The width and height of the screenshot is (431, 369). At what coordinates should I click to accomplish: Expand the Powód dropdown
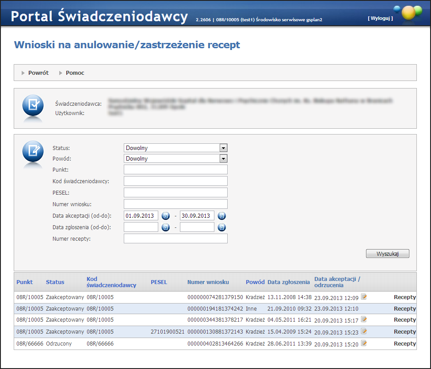pyautogui.click(x=223, y=159)
